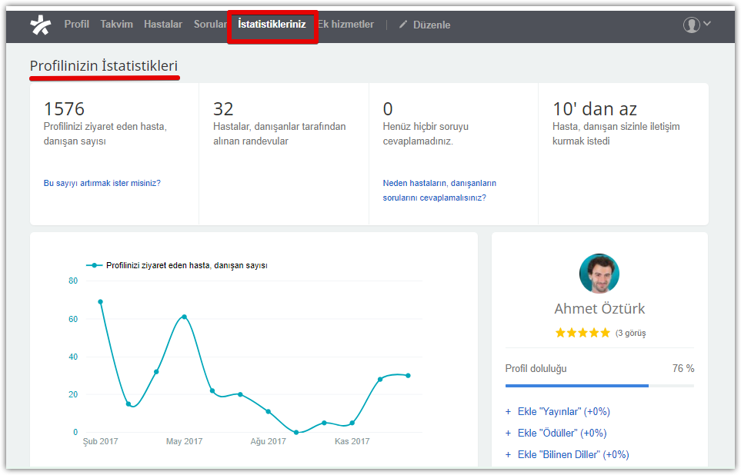Expand the account dropdown chevron

click(707, 23)
